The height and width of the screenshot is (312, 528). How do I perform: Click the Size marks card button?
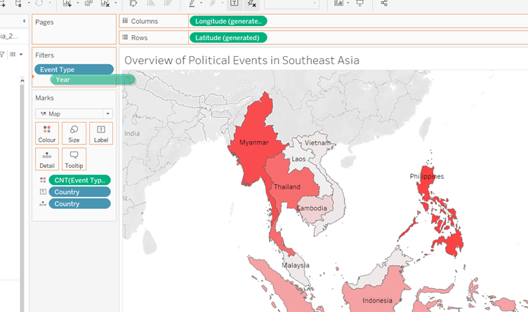click(74, 133)
